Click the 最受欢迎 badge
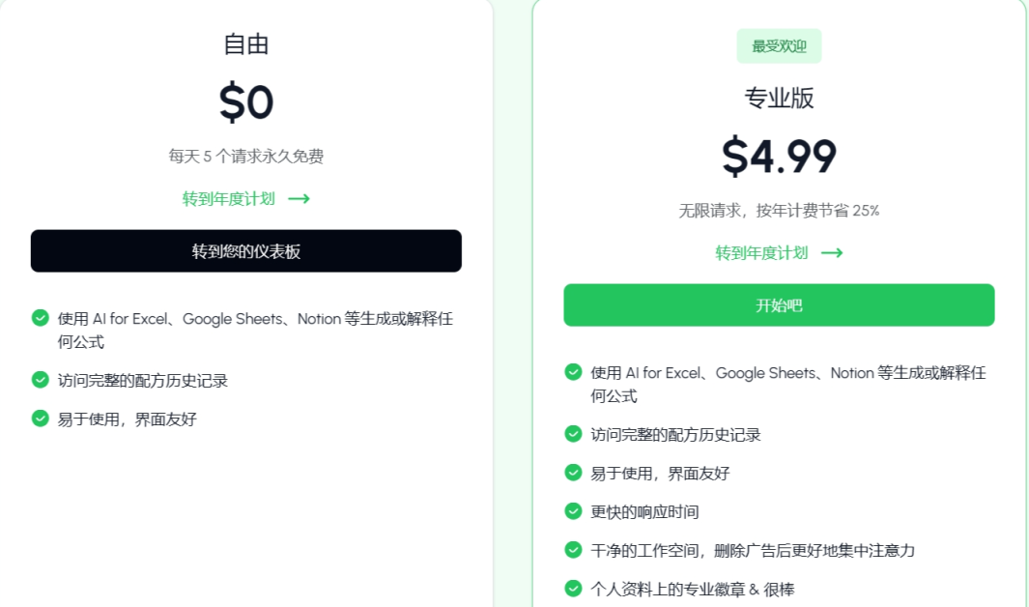 click(779, 46)
